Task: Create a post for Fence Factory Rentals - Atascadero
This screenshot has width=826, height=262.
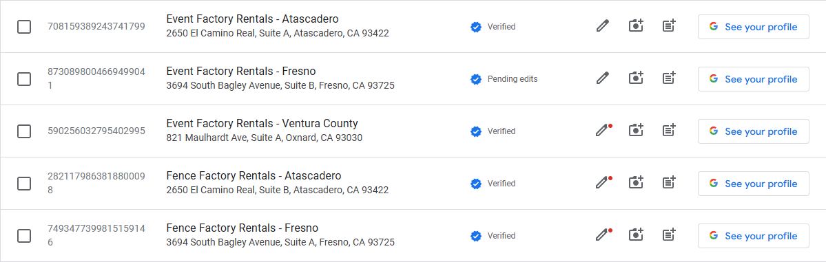Action: 669,182
